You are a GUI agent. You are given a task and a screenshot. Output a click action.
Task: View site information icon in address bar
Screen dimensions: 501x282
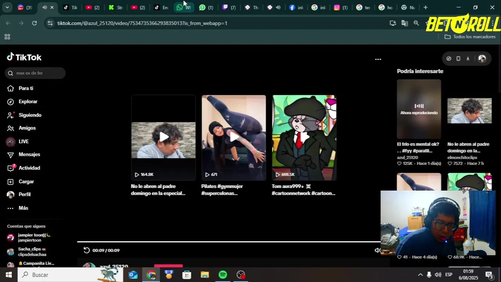pos(50,23)
